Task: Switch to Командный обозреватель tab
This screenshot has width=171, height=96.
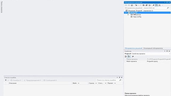Action: pos(153,48)
